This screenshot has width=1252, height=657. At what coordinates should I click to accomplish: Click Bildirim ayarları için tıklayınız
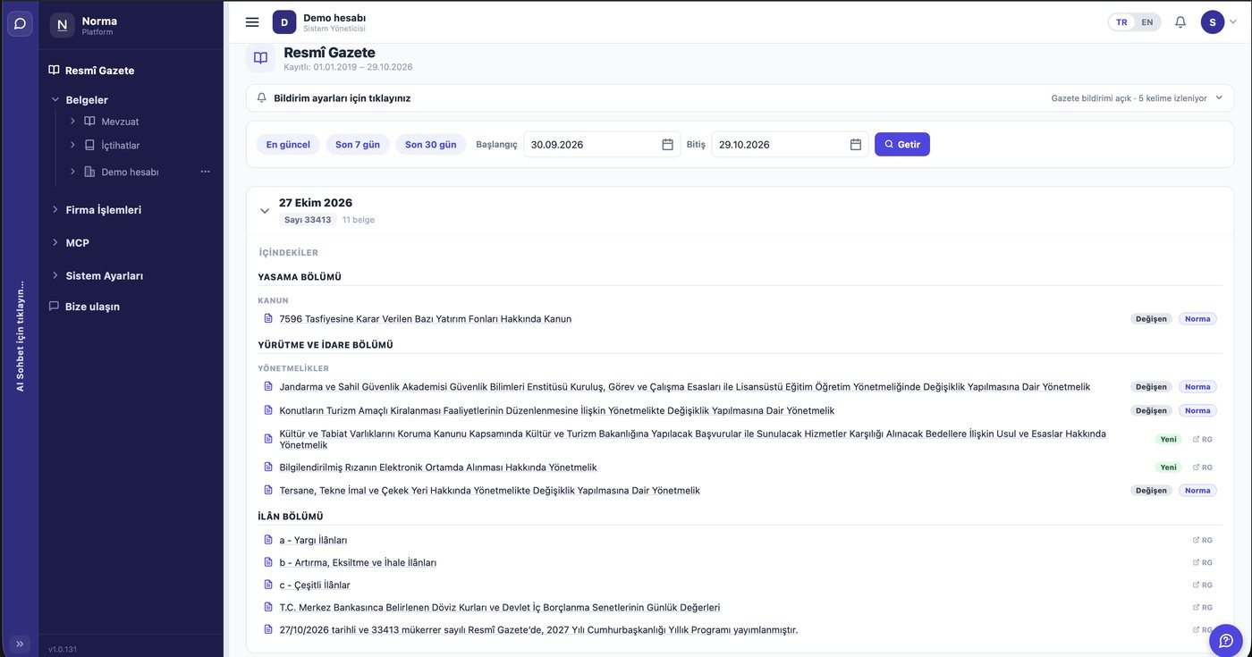point(343,98)
